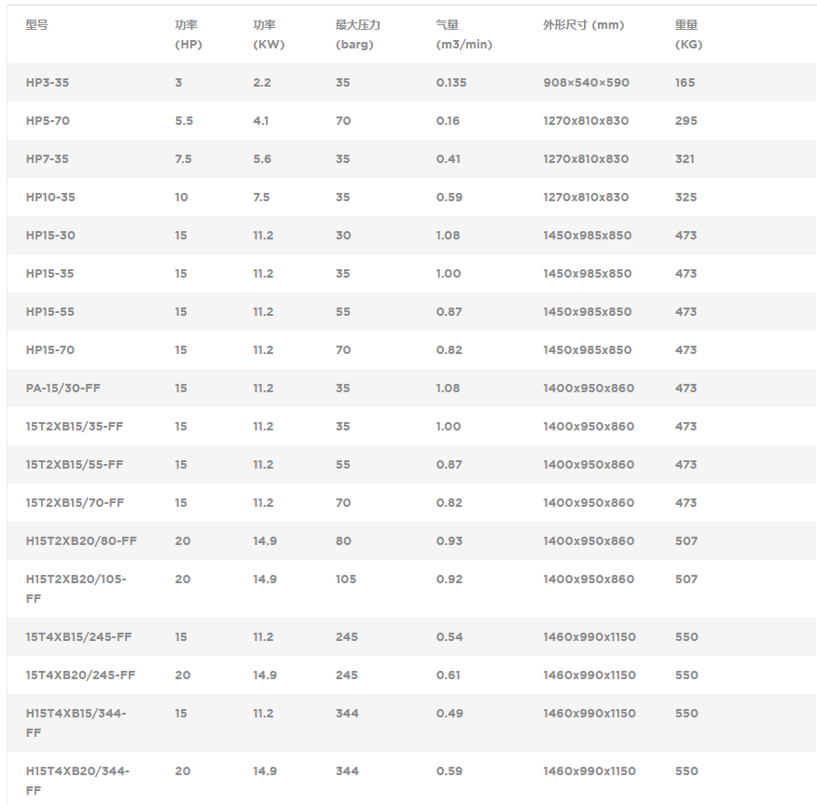Click the 0.135 air volume value
This screenshot has height=805, width=817.
tap(451, 83)
